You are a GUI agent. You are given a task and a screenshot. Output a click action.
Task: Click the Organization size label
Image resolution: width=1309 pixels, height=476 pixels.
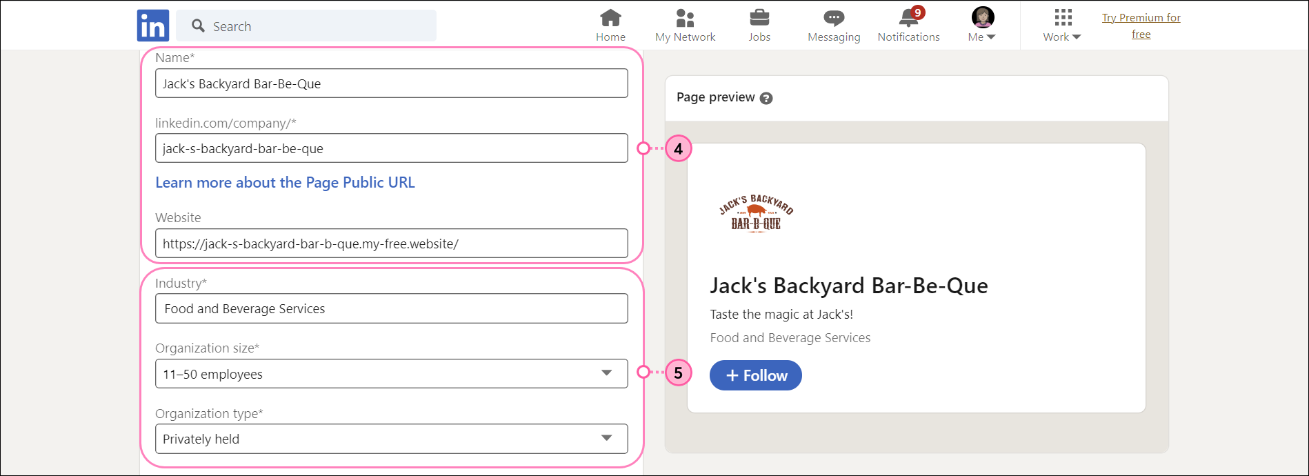(x=207, y=348)
